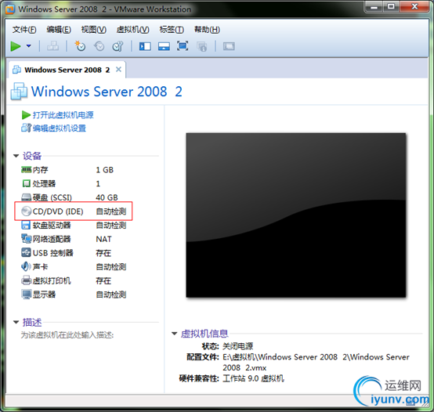Image resolution: width=434 pixels, height=412 pixels.
Task: Select the 软盘驱动器 device label
Action: coord(52,226)
